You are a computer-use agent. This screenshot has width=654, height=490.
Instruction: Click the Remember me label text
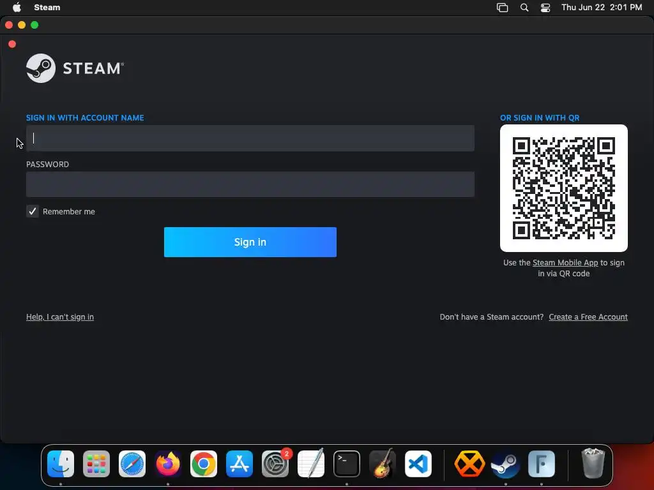(x=69, y=212)
